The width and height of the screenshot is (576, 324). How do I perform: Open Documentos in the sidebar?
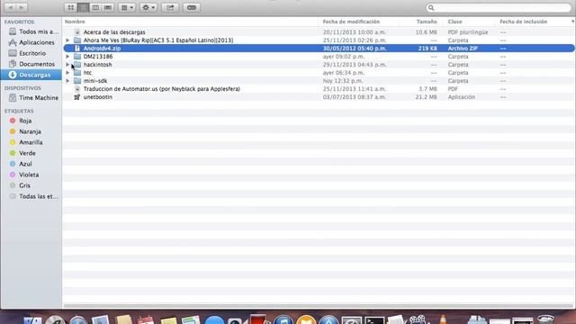tap(31, 64)
